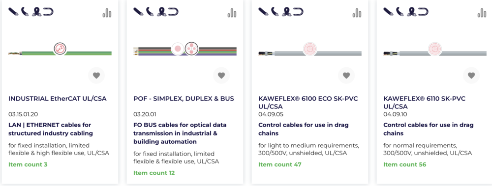492x186 pixels.
Task: Click torsion loop icon on KAWEFLEX 6100 card
Action: 287,12
